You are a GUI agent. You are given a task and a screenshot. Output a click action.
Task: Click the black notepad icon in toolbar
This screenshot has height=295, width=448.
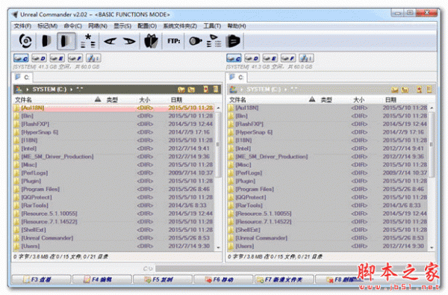pyautogui.click(x=233, y=41)
